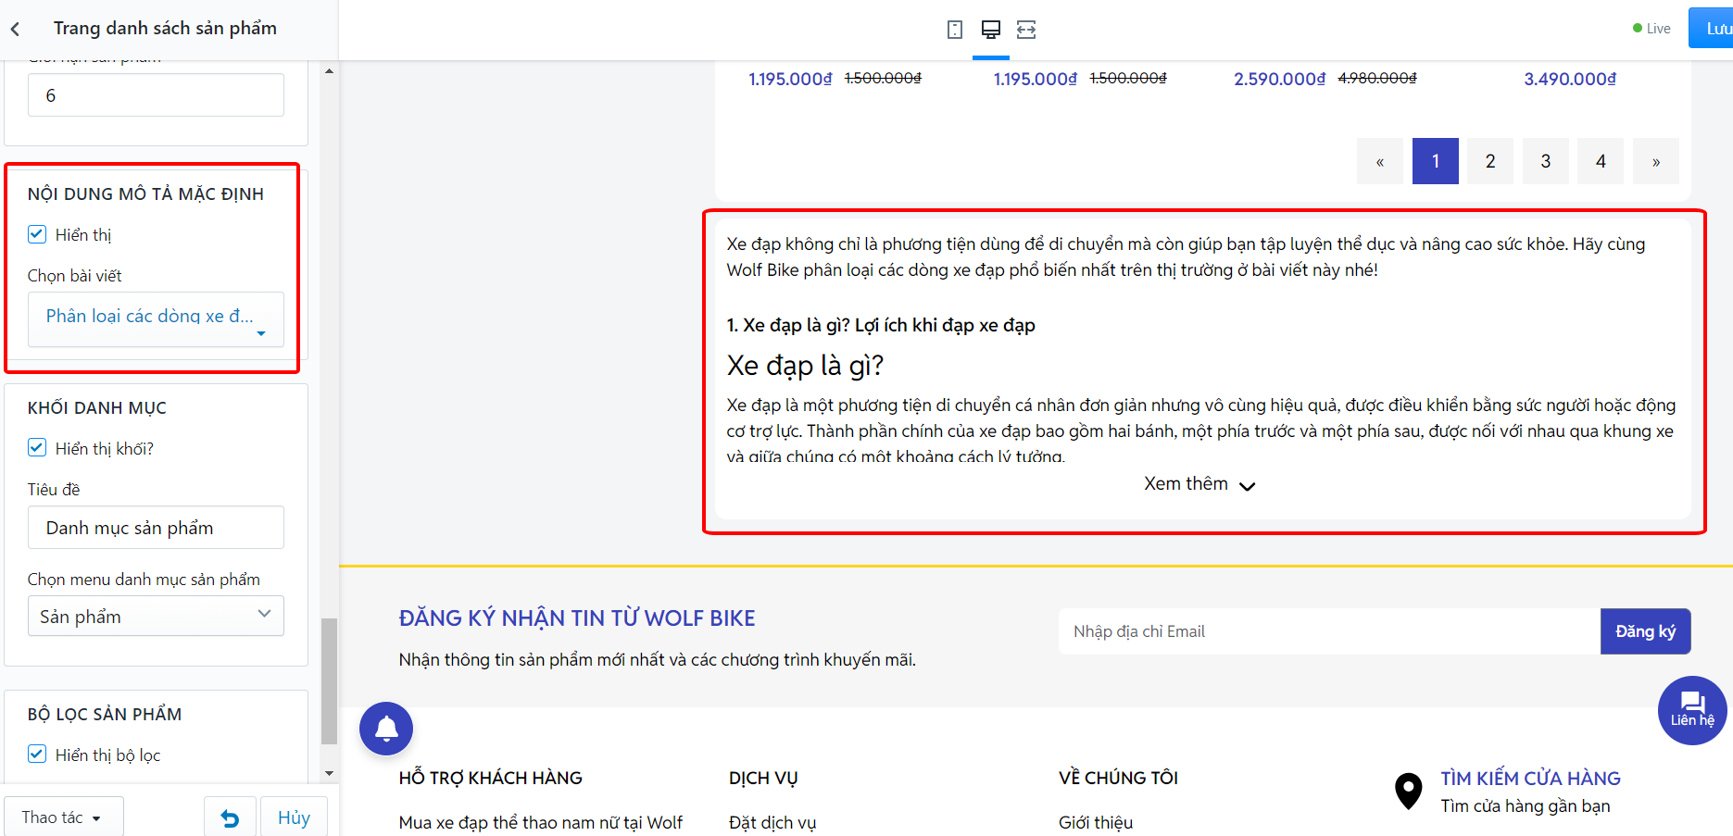Go to pagination page 4
The image size is (1733, 836).
pos(1601,161)
